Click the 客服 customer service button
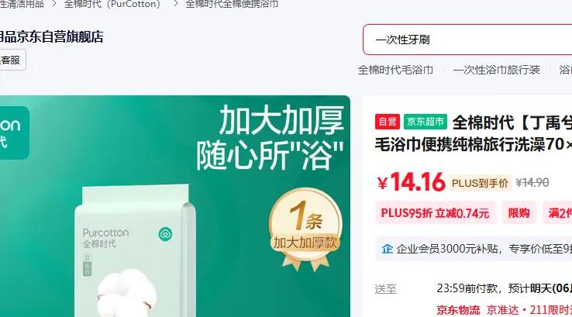The width and height of the screenshot is (572, 317). pos(12,60)
